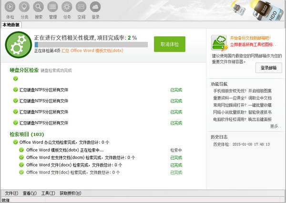The image size is (286, 203).
Task: Click 就绪 in the status bar
Action: (x=5, y=200)
